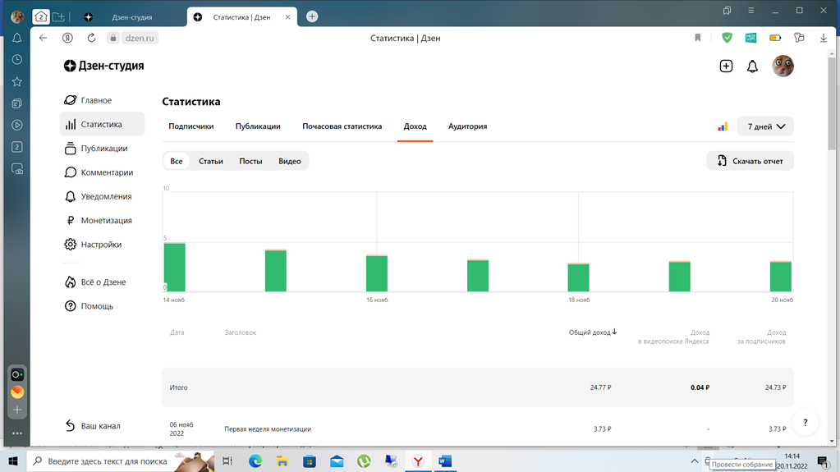840x472 pixels.
Task: Switch to the Дзен-студия browser tab
Action: [131, 17]
